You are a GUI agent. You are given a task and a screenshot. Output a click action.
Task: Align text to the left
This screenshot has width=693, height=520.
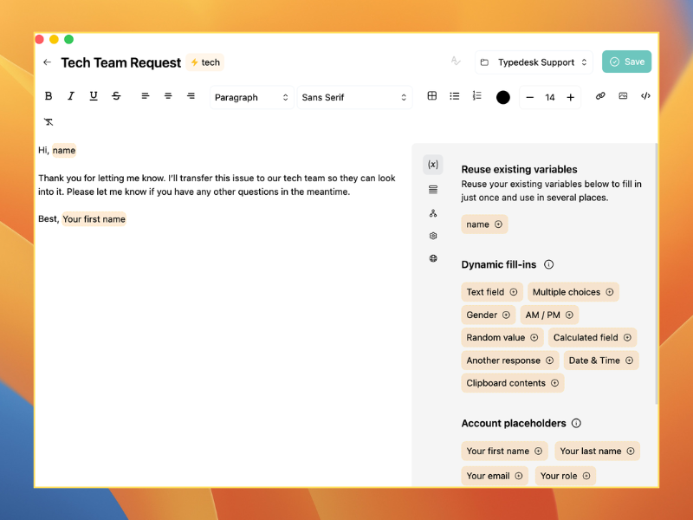(145, 96)
